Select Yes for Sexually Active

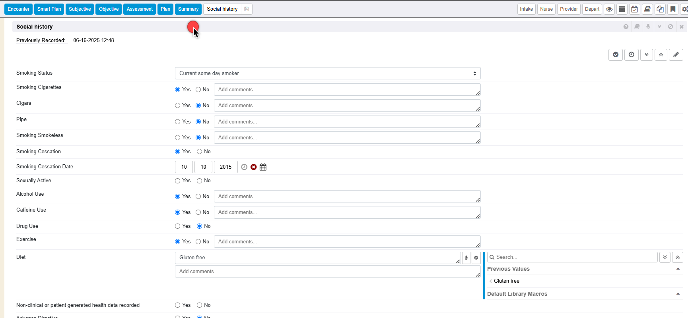(178, 181)
